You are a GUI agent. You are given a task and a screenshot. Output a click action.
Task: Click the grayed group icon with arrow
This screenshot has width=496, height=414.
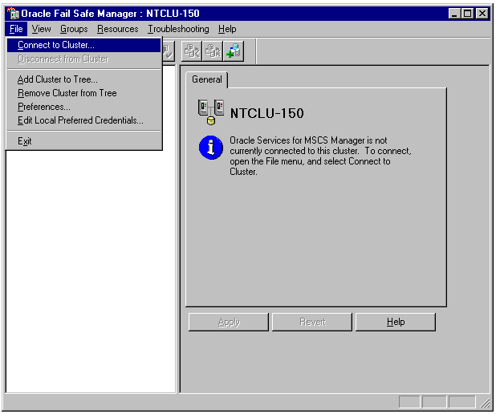click(192, 51)
